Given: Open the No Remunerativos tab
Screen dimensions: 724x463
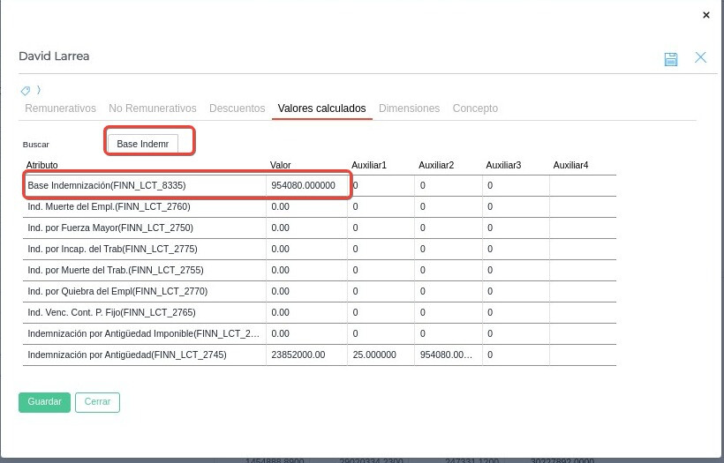Looking at the screenshot, I should click(153, 108).
